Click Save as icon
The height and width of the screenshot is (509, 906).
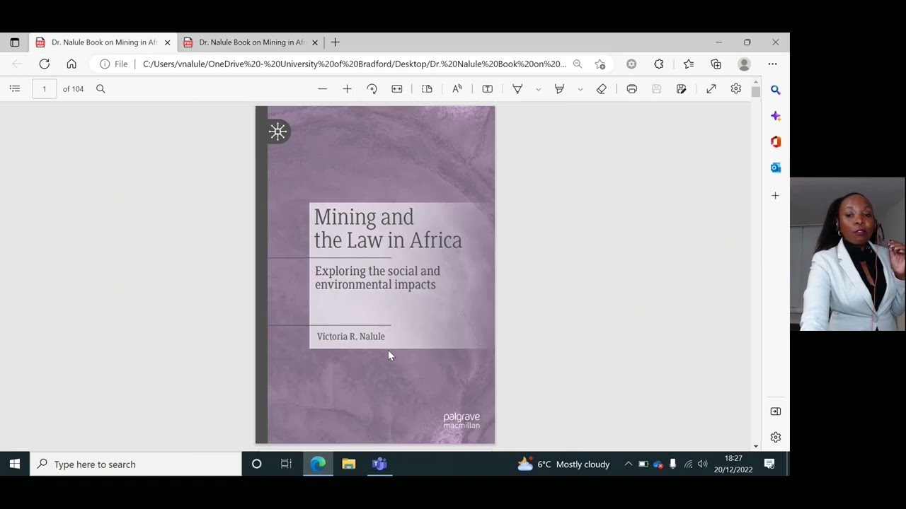[x=681, y=88]
